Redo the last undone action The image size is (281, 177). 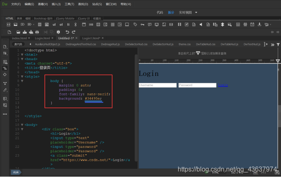pos(74,32)
